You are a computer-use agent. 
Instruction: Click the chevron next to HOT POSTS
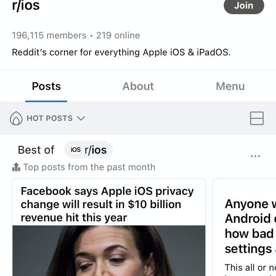(x=81, y=118)
